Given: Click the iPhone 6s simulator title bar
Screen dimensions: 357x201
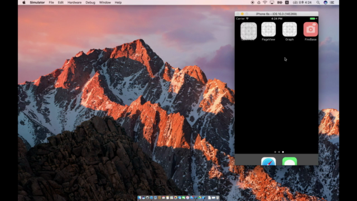Looking at the screenshot, I should coord(277,14).
